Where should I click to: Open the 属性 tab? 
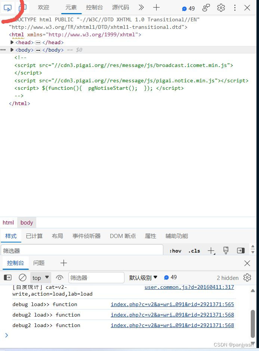[151, 236]
